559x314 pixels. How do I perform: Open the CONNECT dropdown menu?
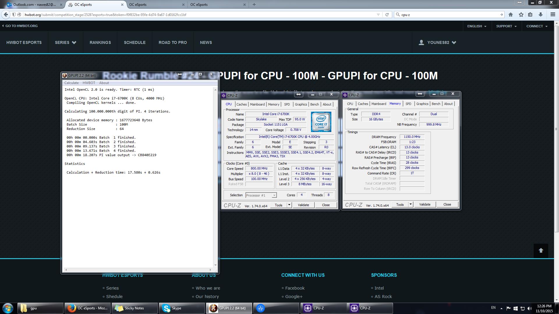coord(537,26)
